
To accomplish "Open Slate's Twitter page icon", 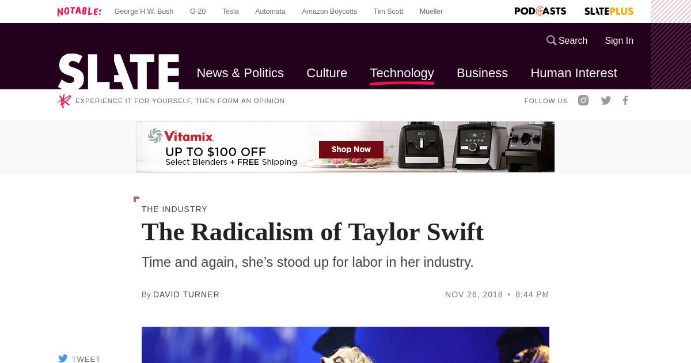I will [606, 100].
